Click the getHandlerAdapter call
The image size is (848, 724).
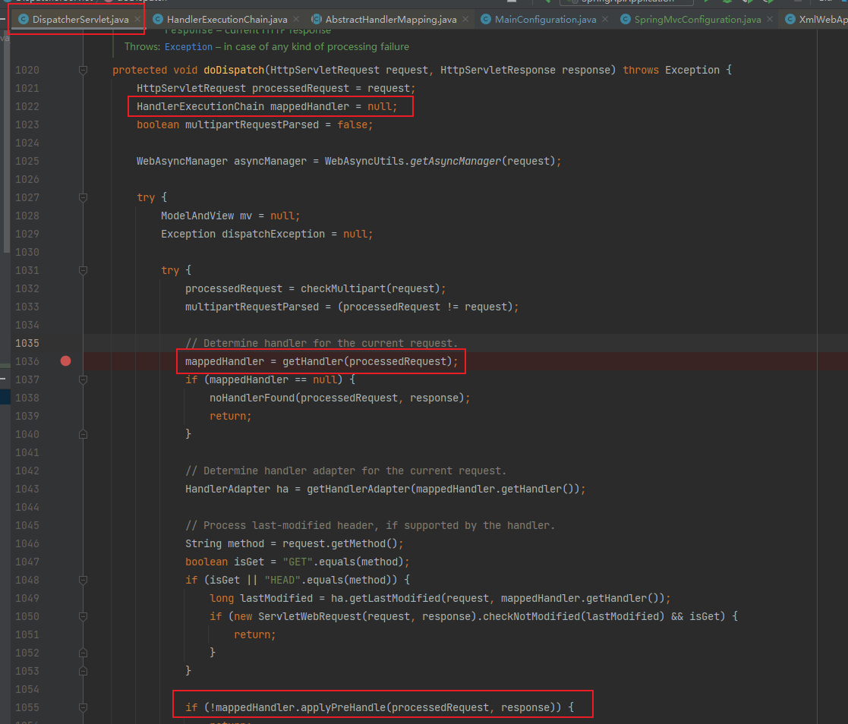pos(358,489)
